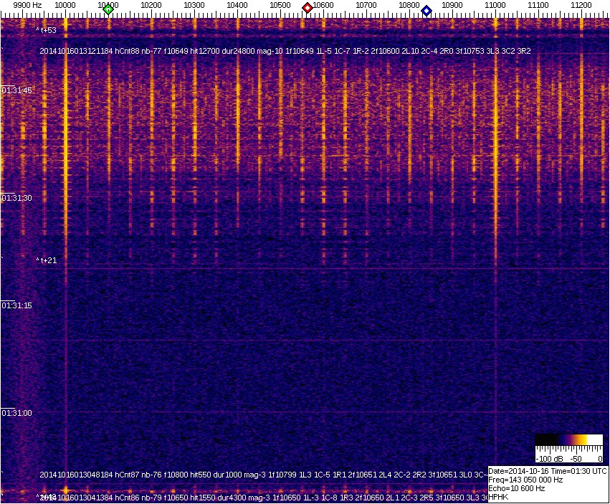Screen dimensions: 610x504
Task: Click the dB color scale legend bar
Action: click(569, 439)
